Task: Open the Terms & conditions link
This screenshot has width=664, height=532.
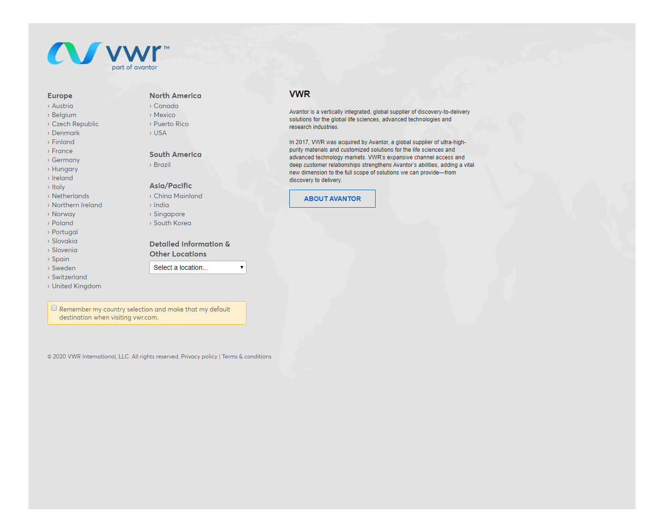Action: [x=247, y=357]
